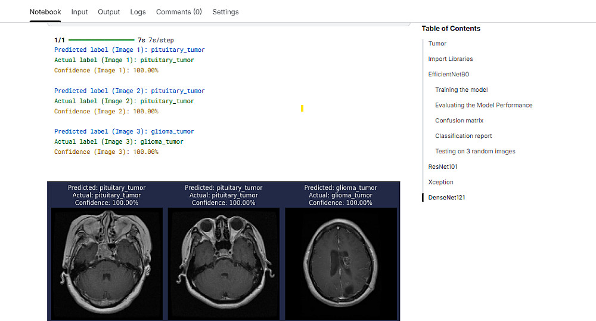Image resolution: width=596 pixels, height=321 pixels.
Task: Click the glioma tumor MRI image
Action: (x=340, y=263)
